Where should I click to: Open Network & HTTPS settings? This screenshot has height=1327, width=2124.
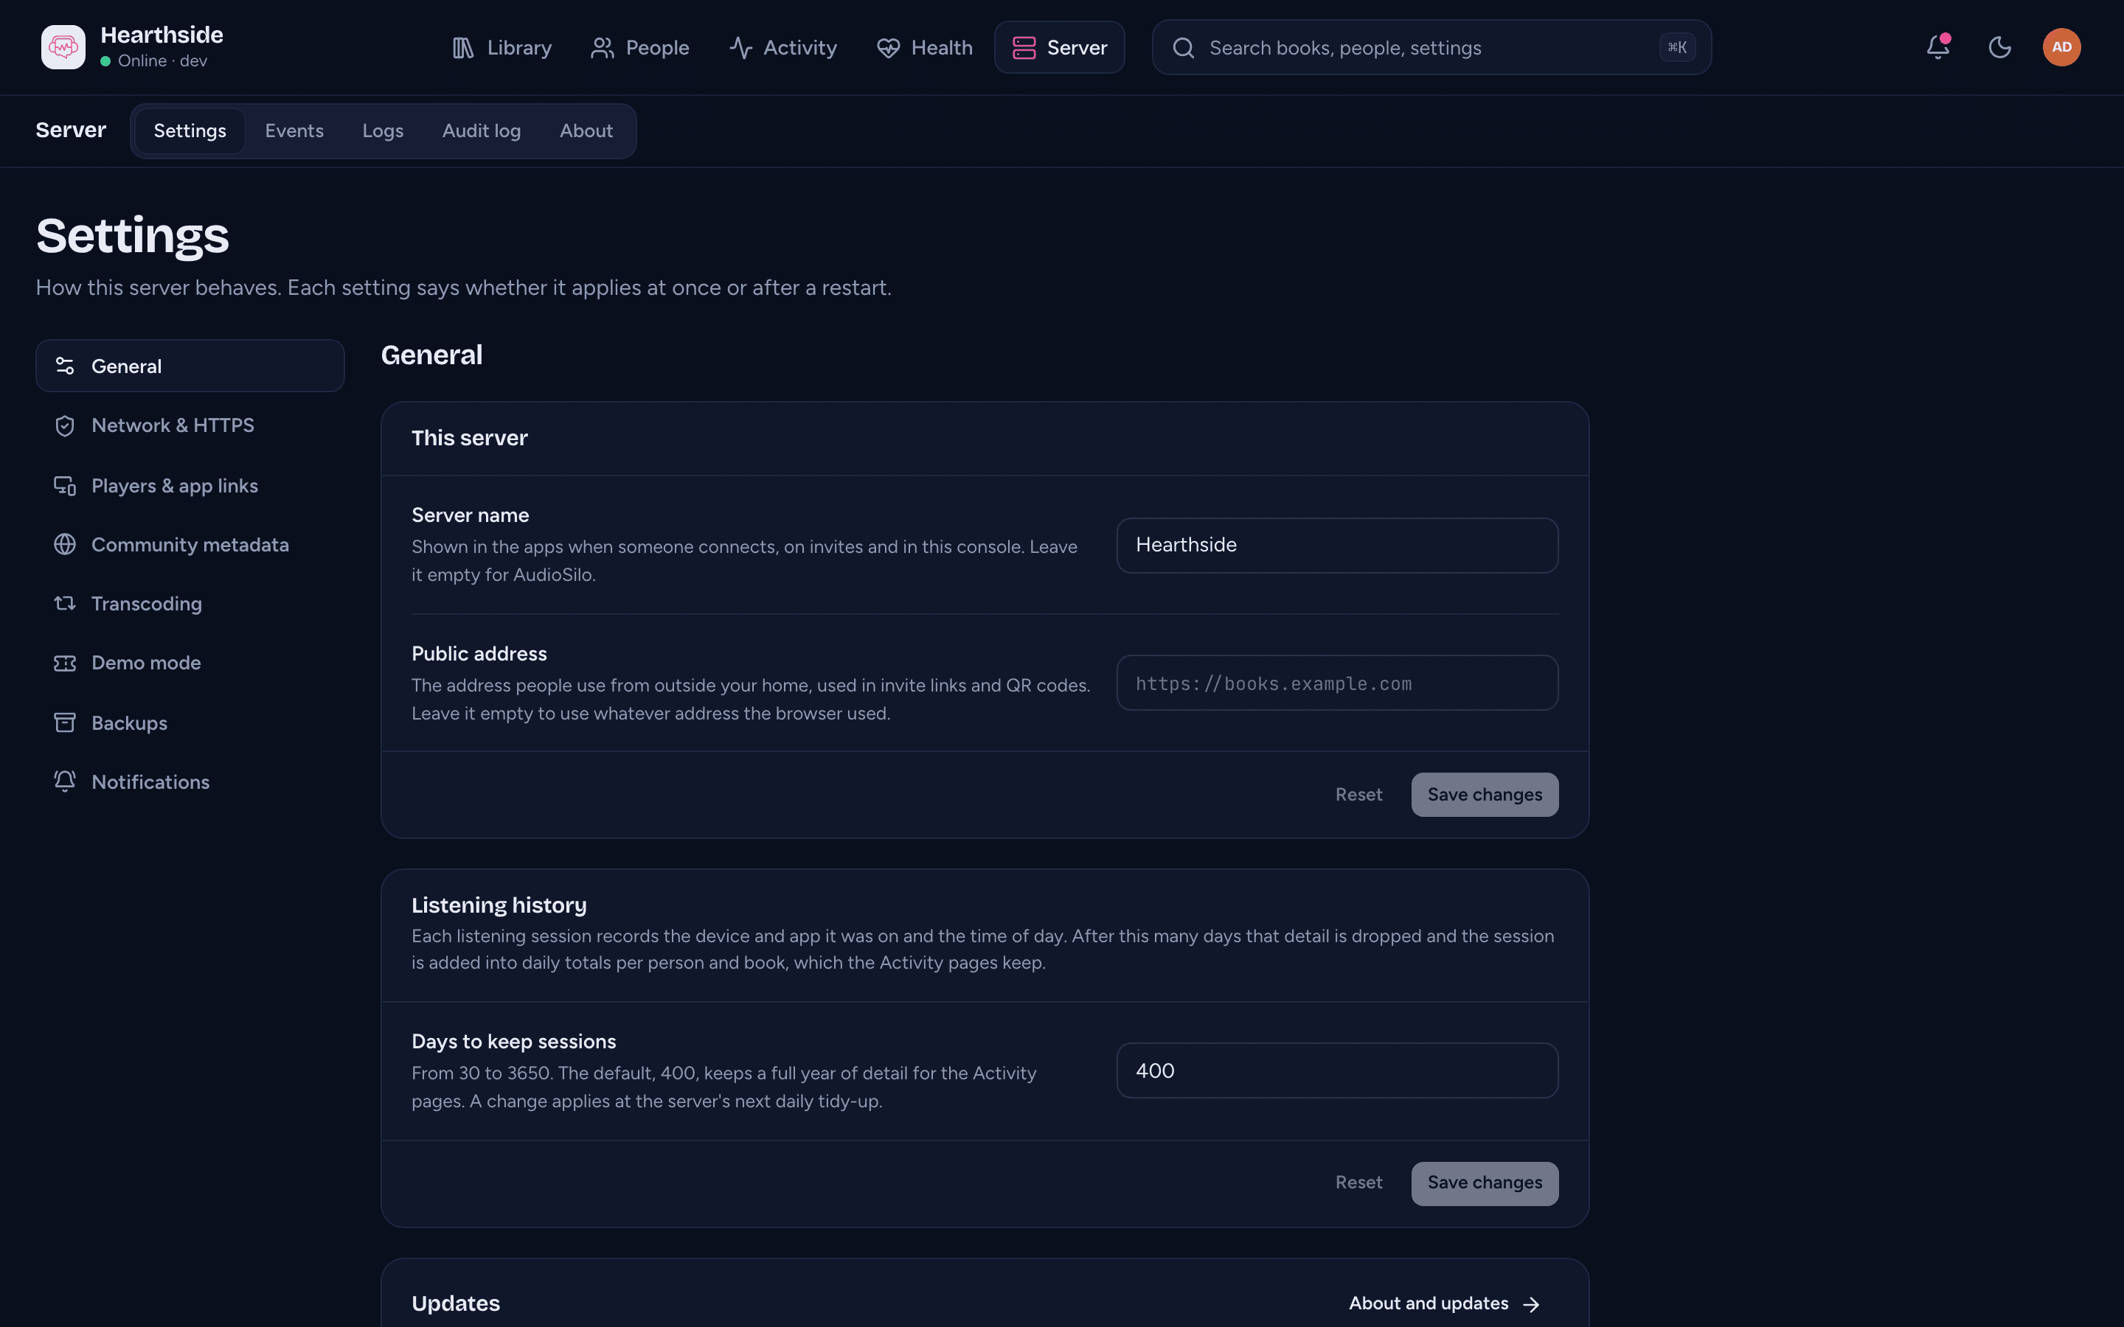(190, 425)
